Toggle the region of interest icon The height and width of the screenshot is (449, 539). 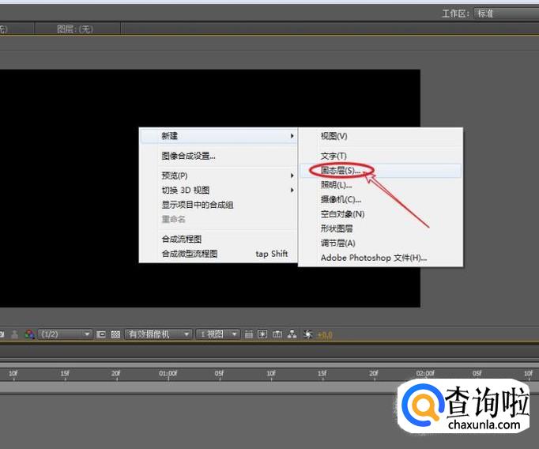[101, 334]
